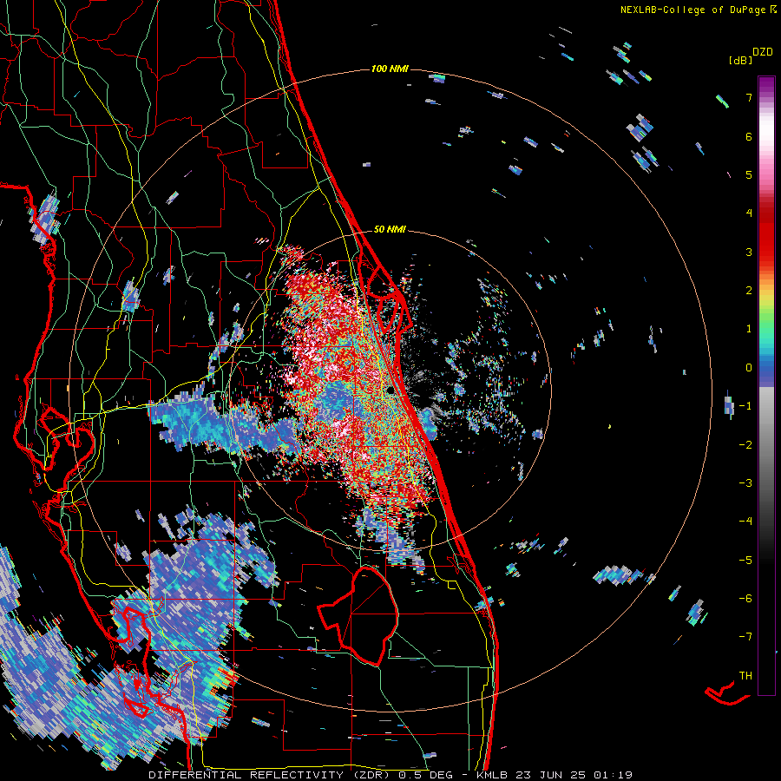781x781 pixels.
Task: Click the 2 value on the color scale
Action: click(749, 291)
